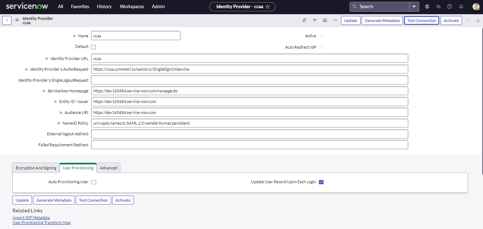This screenshot has width=483, height=229.
Task: Open the Workspaces menu
Action: 132,6
